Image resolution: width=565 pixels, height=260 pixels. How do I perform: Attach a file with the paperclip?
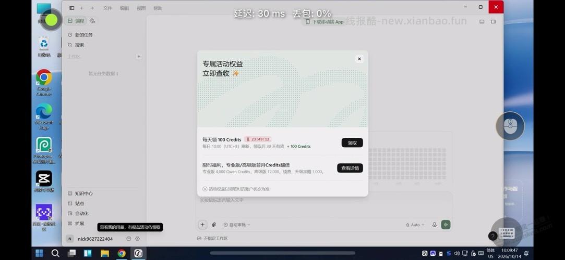coord(214,225)
